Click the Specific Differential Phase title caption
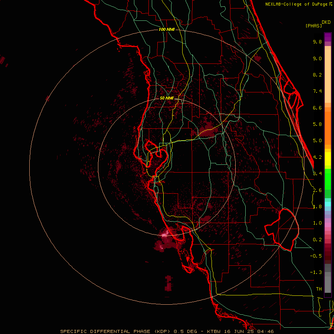This screenshot has width=334, height=334. coord(167,331)
